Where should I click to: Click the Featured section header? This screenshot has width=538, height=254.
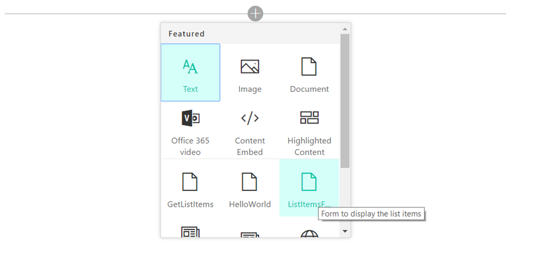(187, 34)
